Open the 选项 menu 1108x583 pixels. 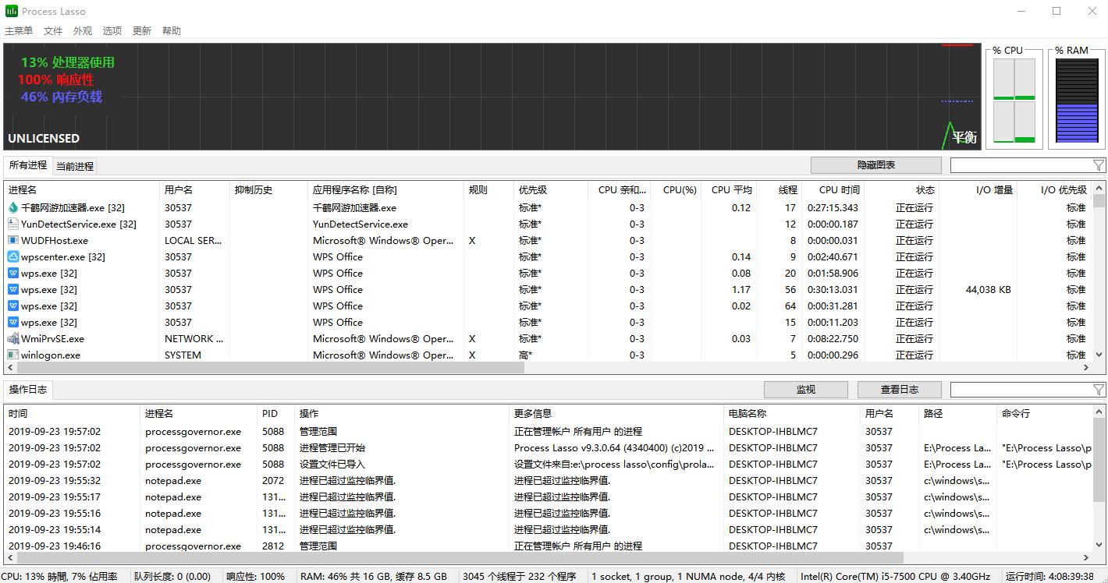112,30
